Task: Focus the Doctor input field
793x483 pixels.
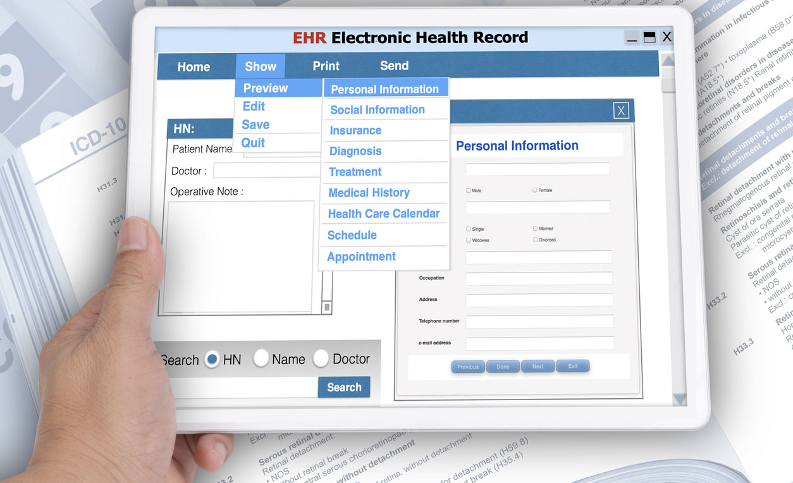Action: pos(267,171)
